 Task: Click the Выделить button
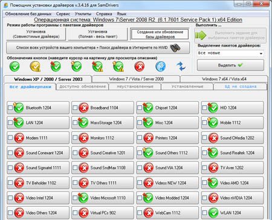[230, 65]
